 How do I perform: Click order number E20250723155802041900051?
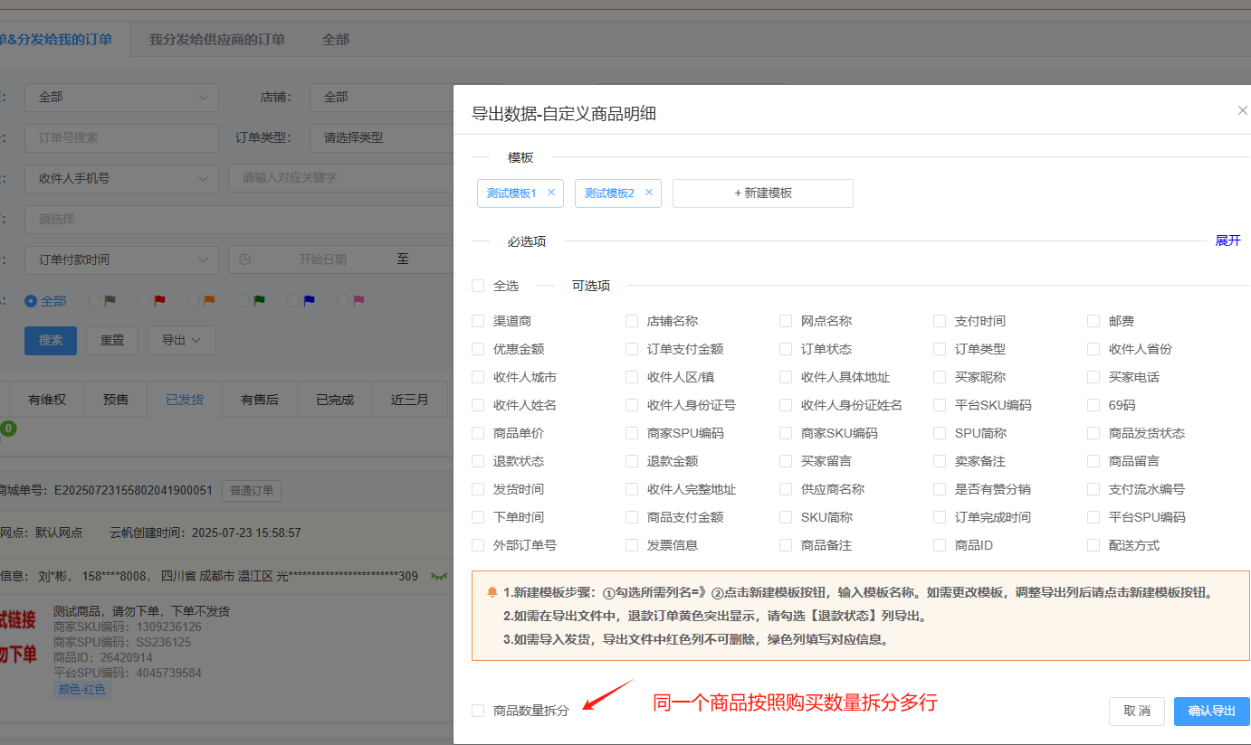point(133,491)
